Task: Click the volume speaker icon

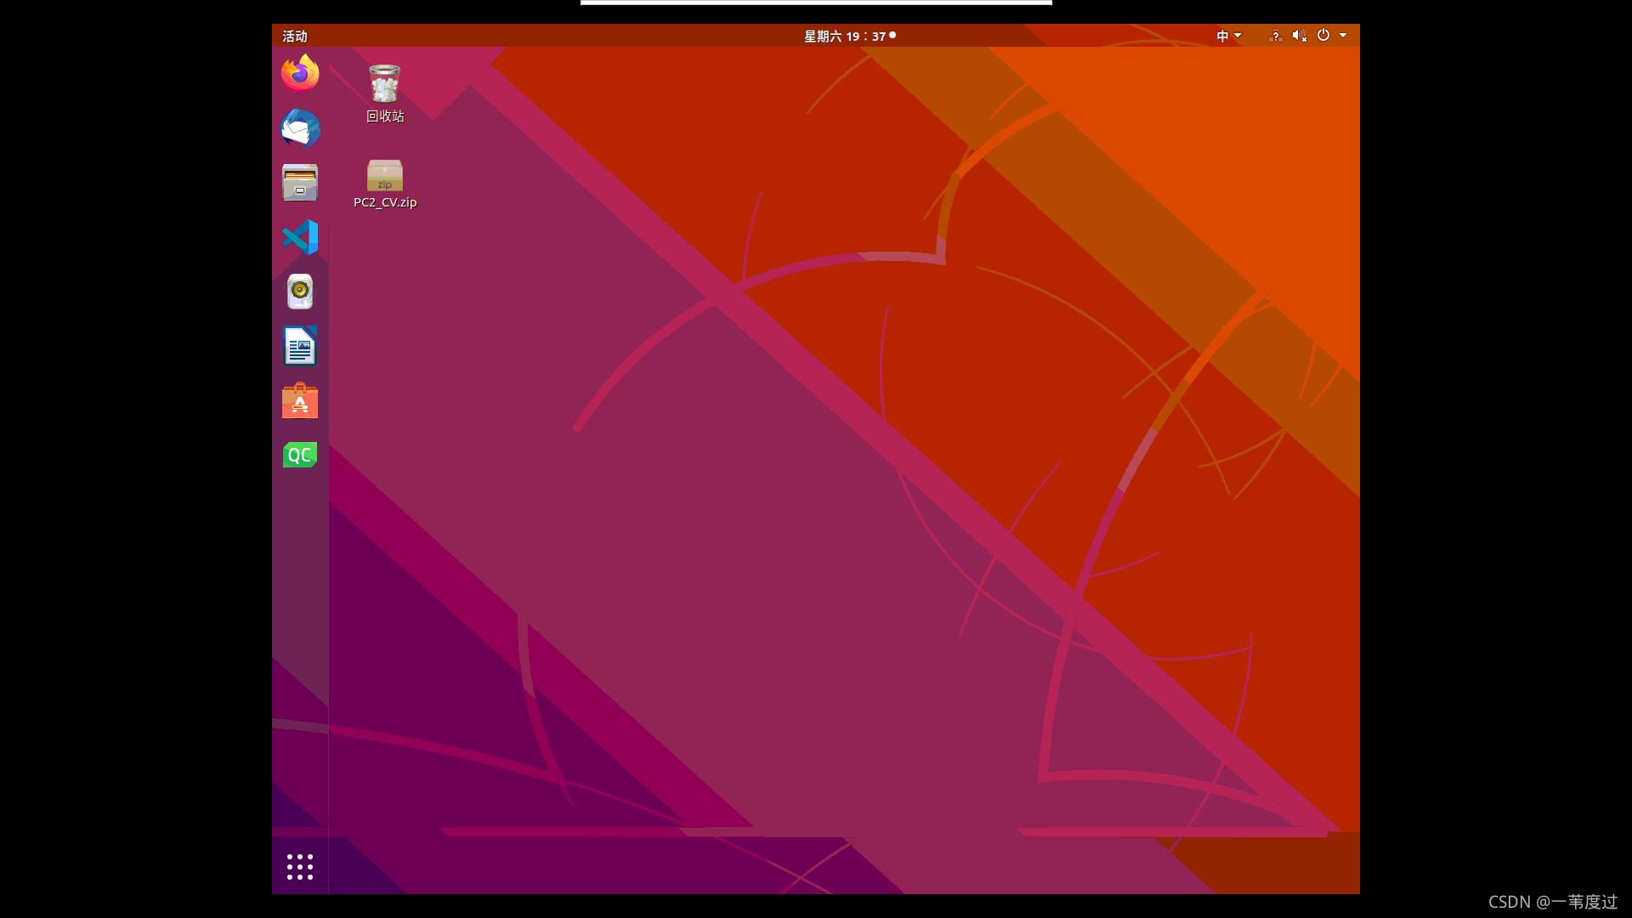Action: [1299, 36]
